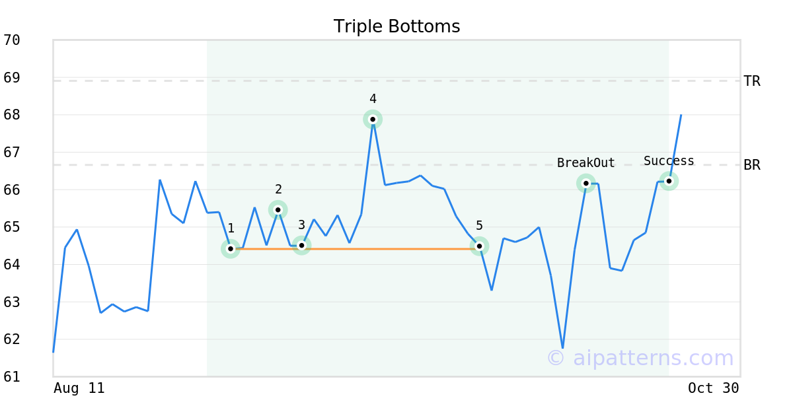This screenshot has width=793, height=416.
Task: Open the aipatterns.com watermark link
Action: 640,358
